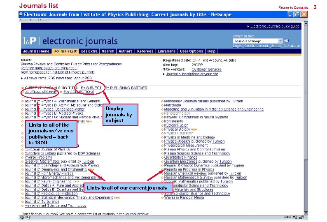This screenshot has height=222, width=327.
Task: Open the RSS news feed link
Action: point(60,78)
